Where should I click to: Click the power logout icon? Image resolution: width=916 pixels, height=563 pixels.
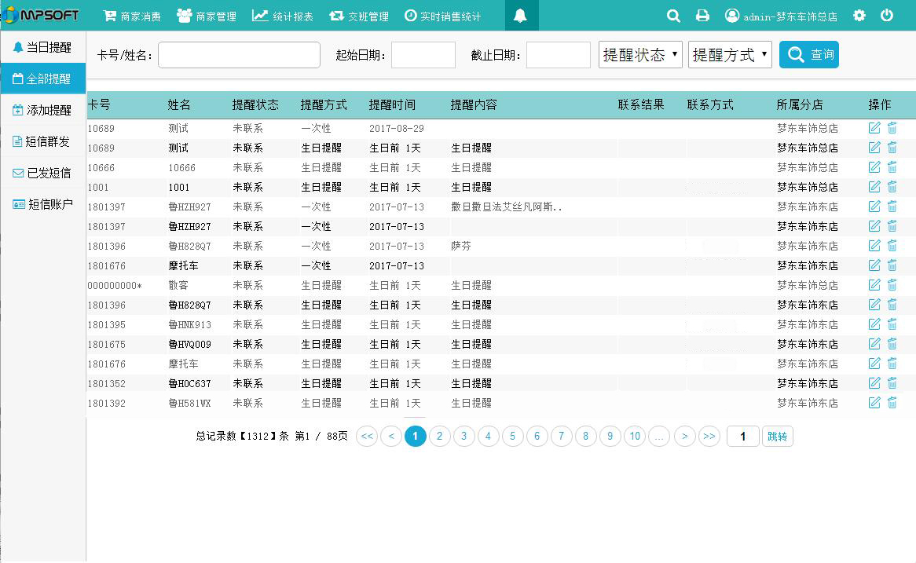coord(887,16)
